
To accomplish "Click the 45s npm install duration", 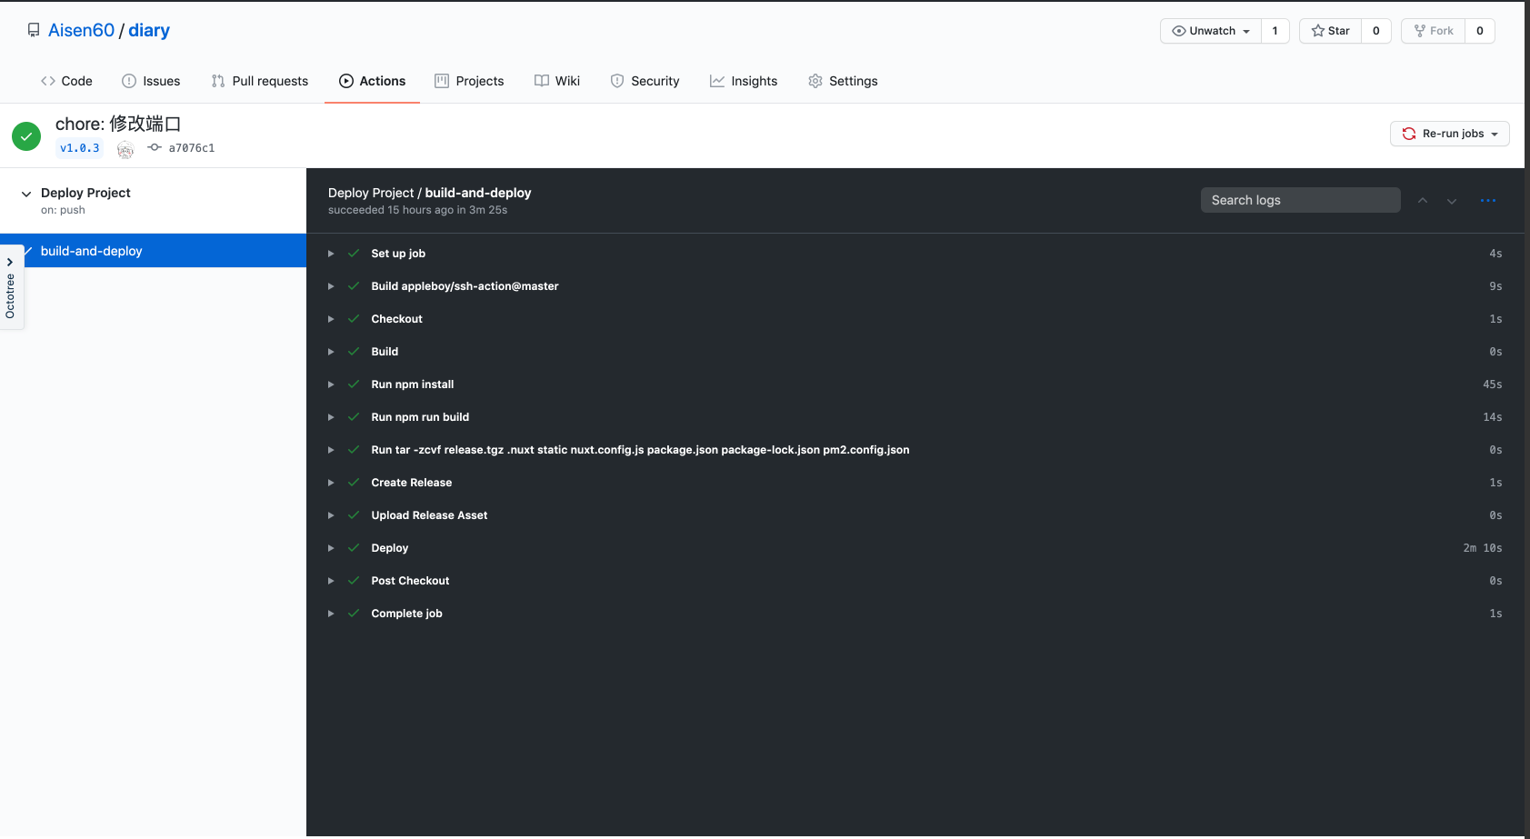I will click(x=1492, y=385).
